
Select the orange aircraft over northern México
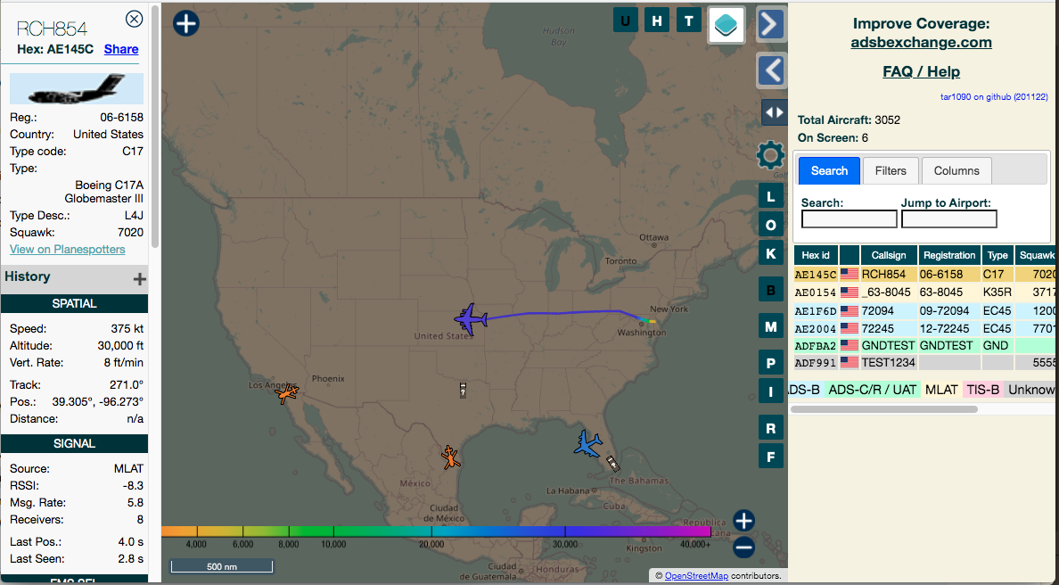pyautogui.click(x=450, y=457)
